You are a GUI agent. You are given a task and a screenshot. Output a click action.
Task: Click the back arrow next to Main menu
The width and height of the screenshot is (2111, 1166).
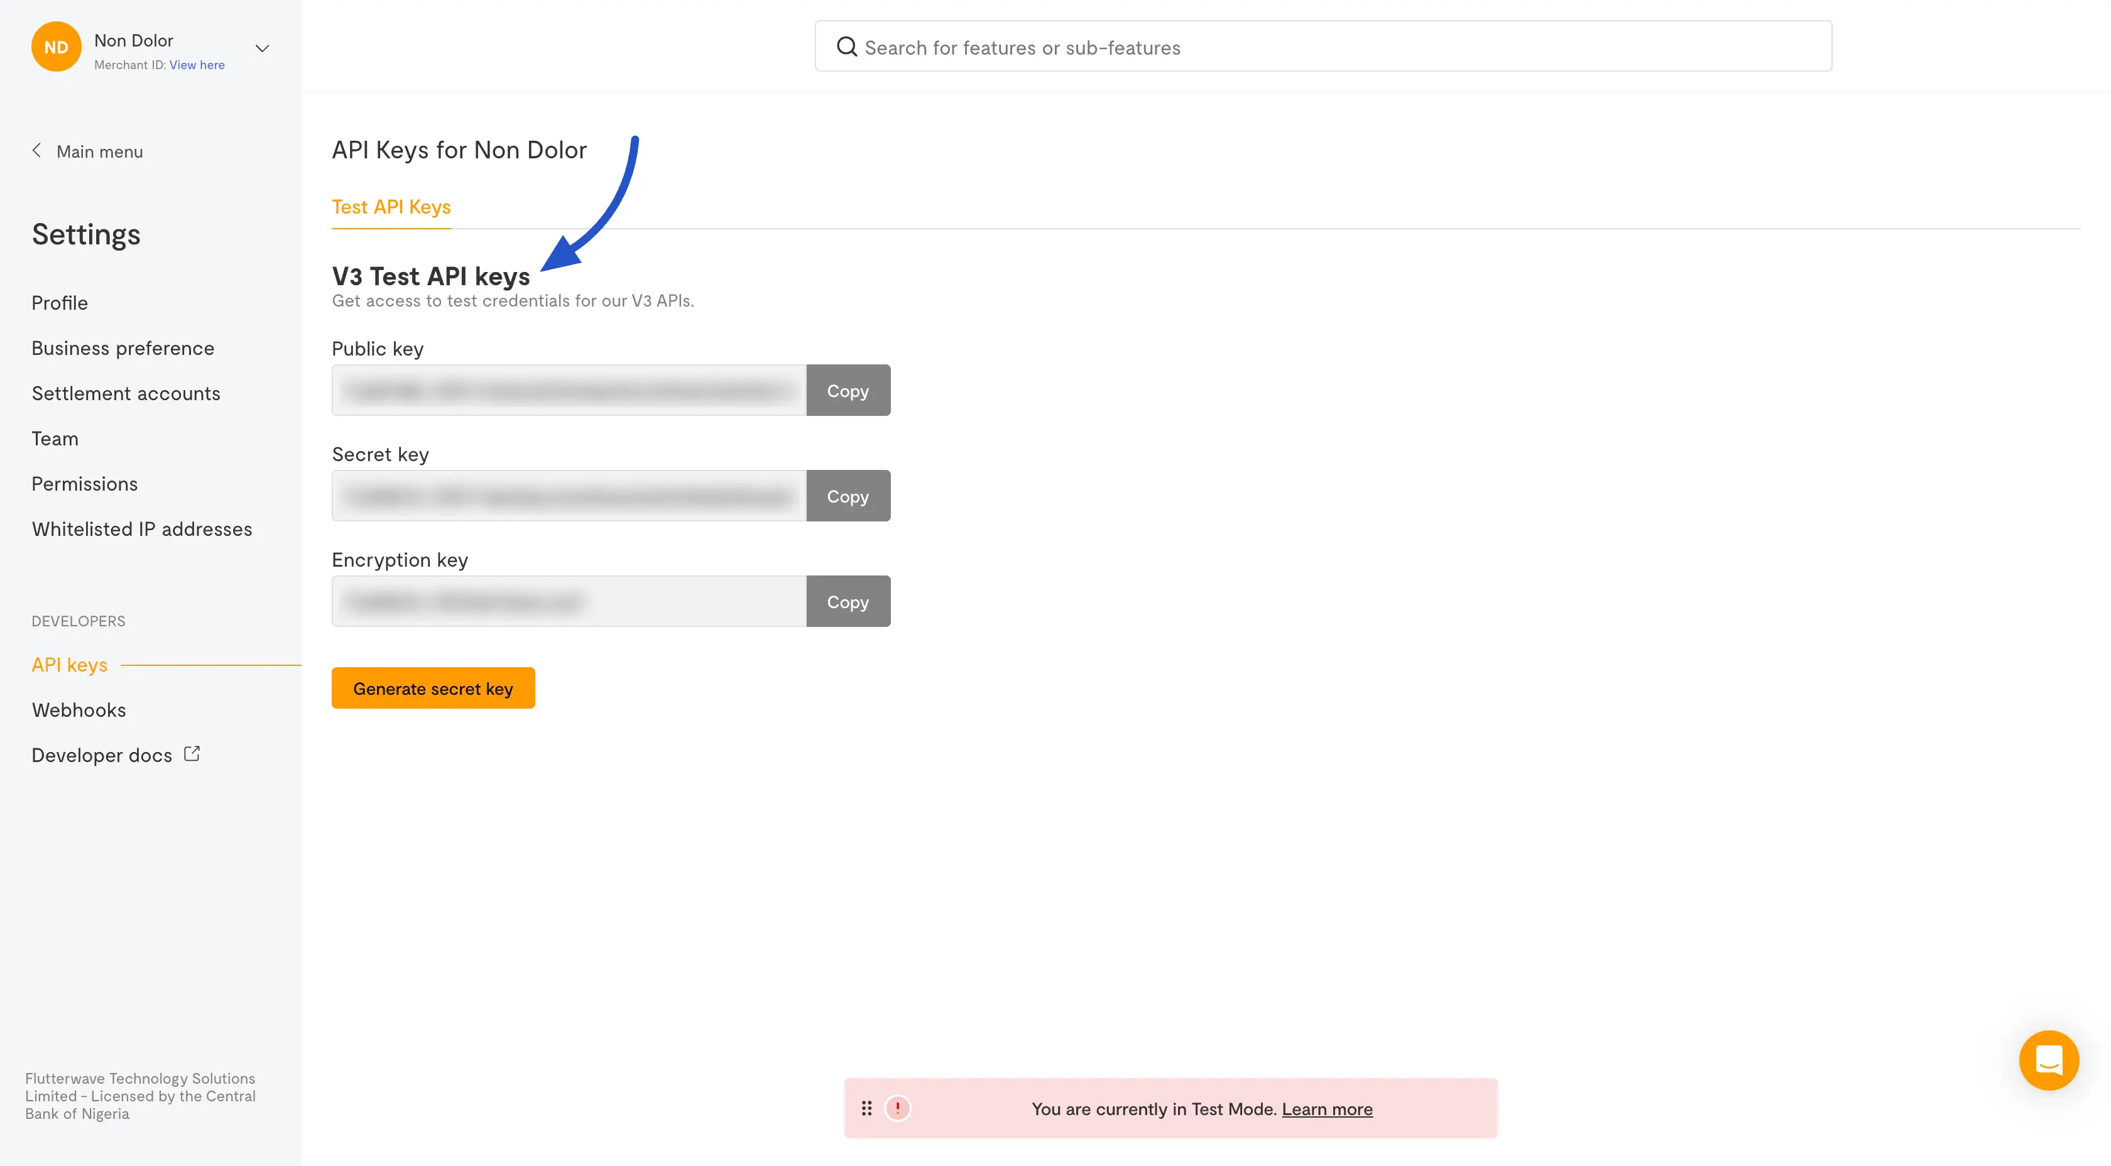click(x=37, y=151)
